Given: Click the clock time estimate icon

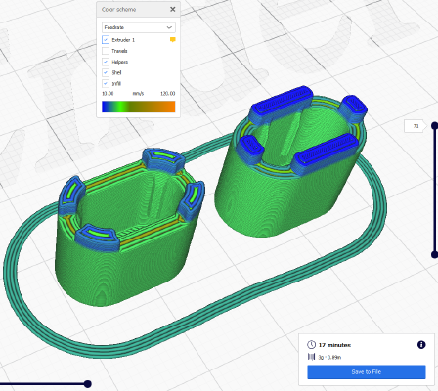Looking at the screenshot, I should (311, 345).
